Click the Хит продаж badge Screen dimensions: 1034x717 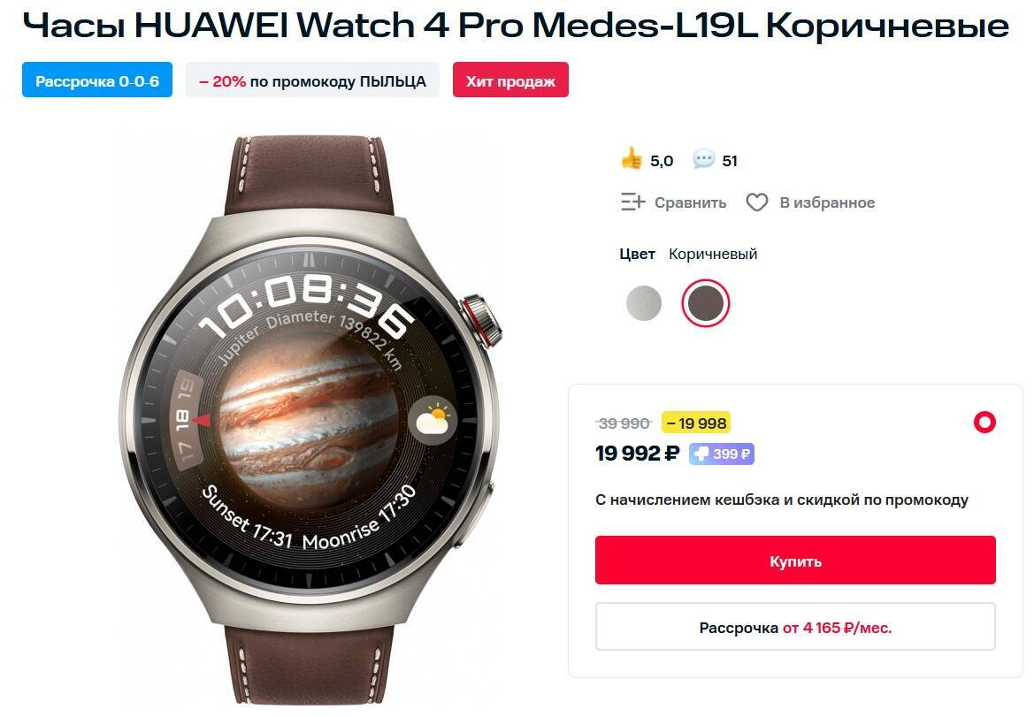[x=510, y=80]
